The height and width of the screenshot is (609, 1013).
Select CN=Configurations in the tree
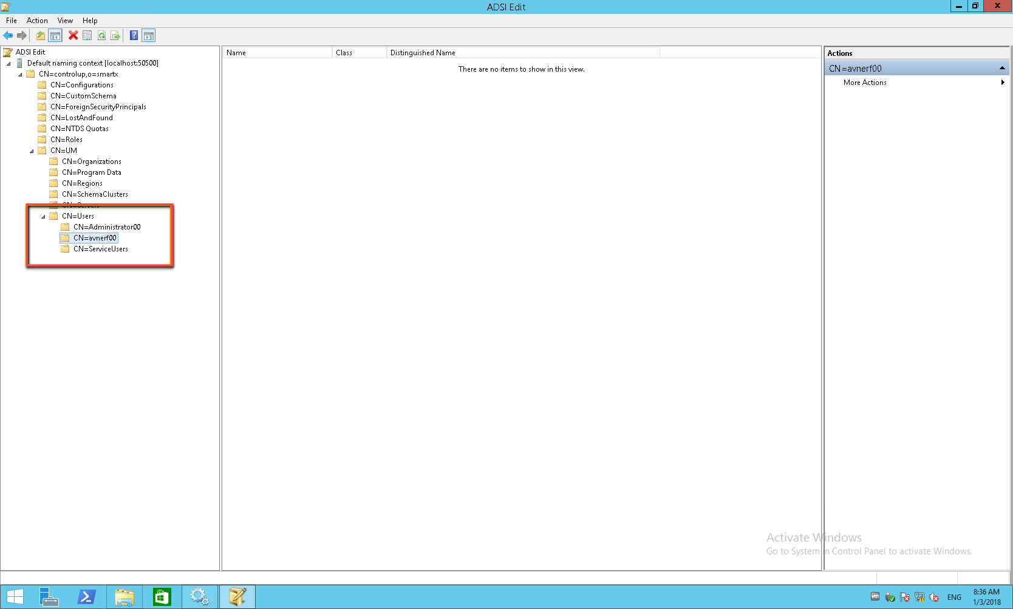pos(82,85)
